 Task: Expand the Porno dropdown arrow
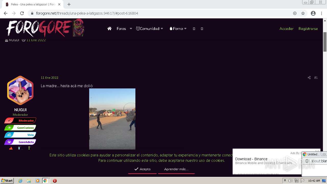point(185,29)
